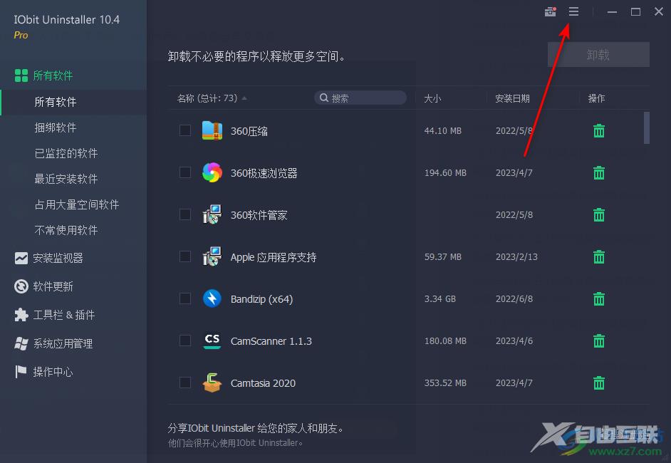Image resolution: width=671 pixels, height=463 pixels.
Task: Click the 系统应用管理 Windows flag icon
Action: click(21, 343)
